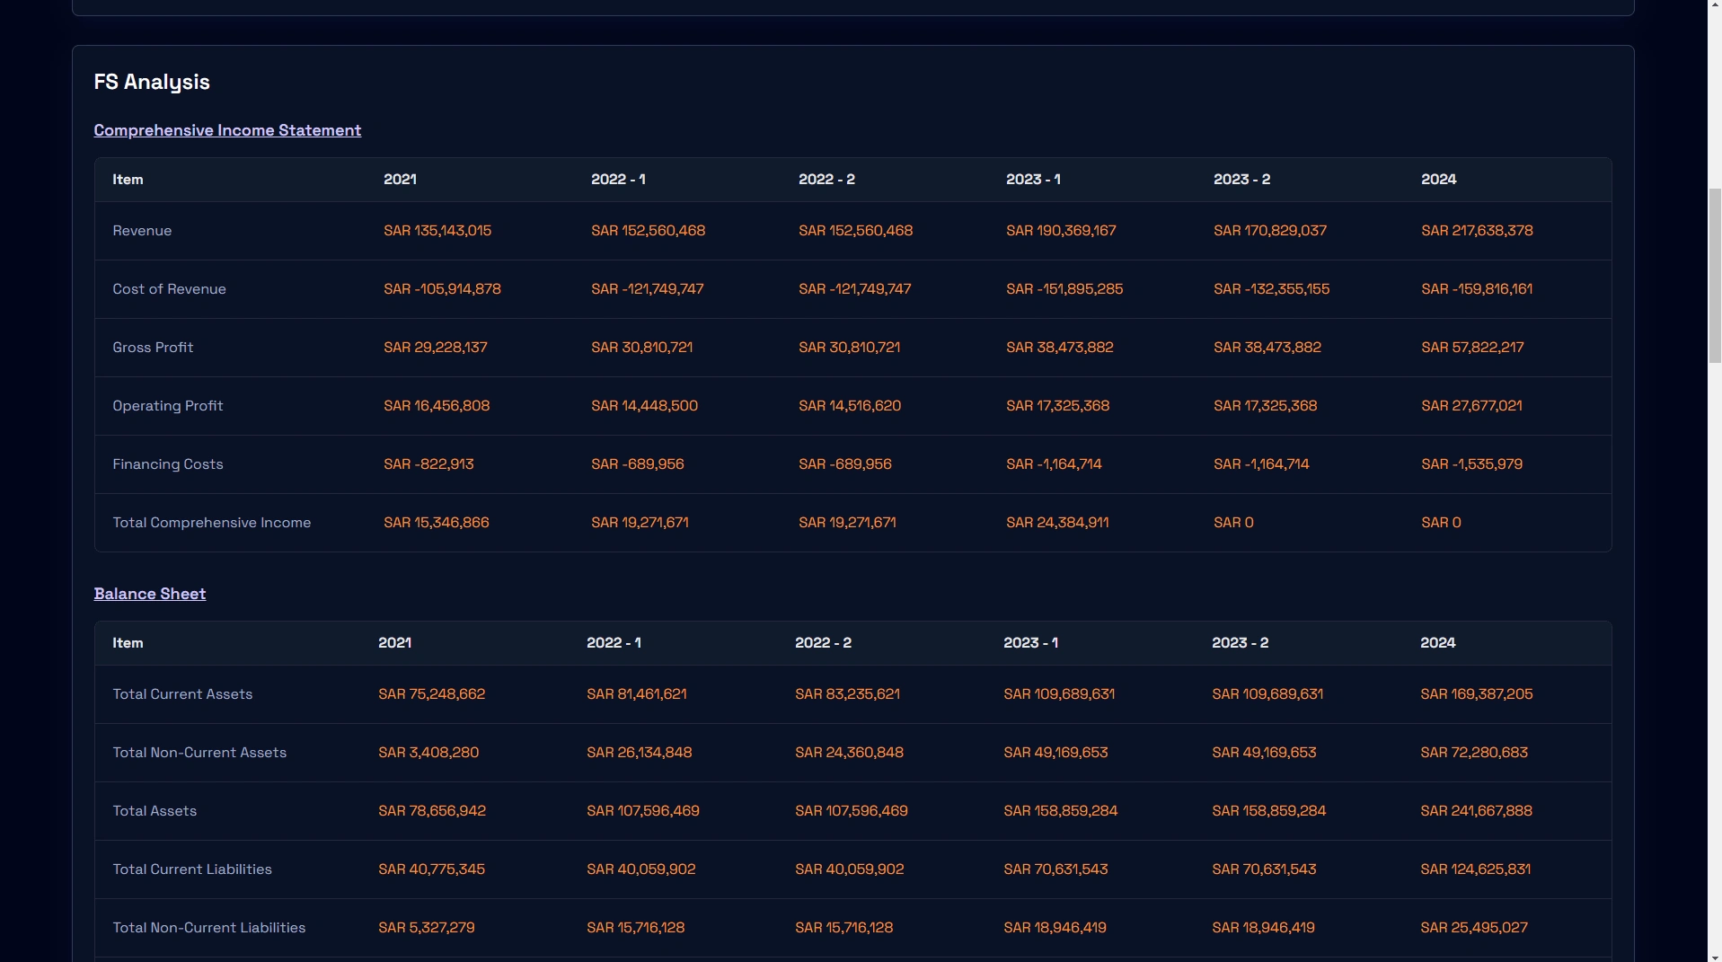This screenshot has height=962, width=1722.
Task: Click the SAR 0 value under 2024
Action: tap(1441, 523)
